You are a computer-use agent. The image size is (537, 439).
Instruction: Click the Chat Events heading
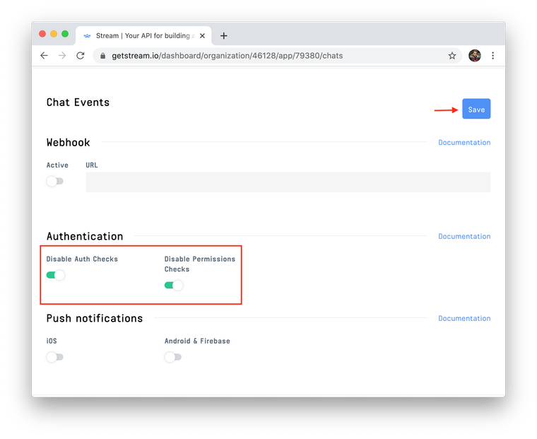coord(78,102)
